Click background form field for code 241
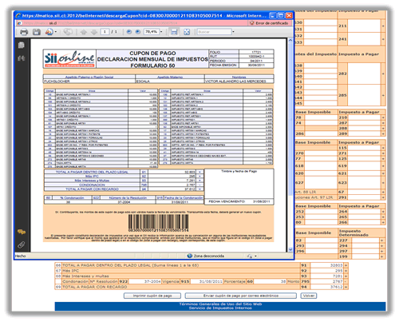Image resolution: width=399 pixels, height=322 pixels. [364, 39]
